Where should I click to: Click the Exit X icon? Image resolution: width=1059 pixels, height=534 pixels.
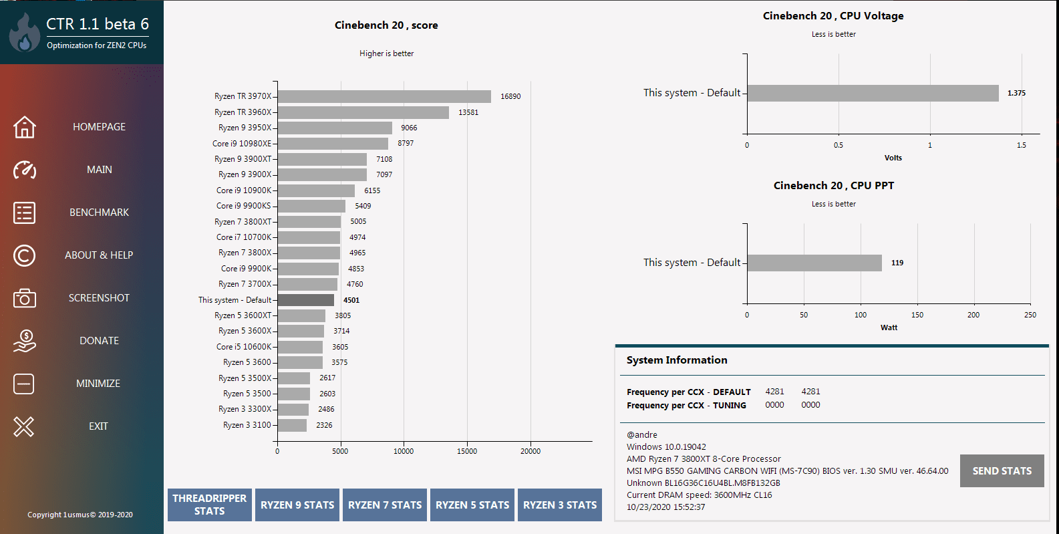click(24, 426)
